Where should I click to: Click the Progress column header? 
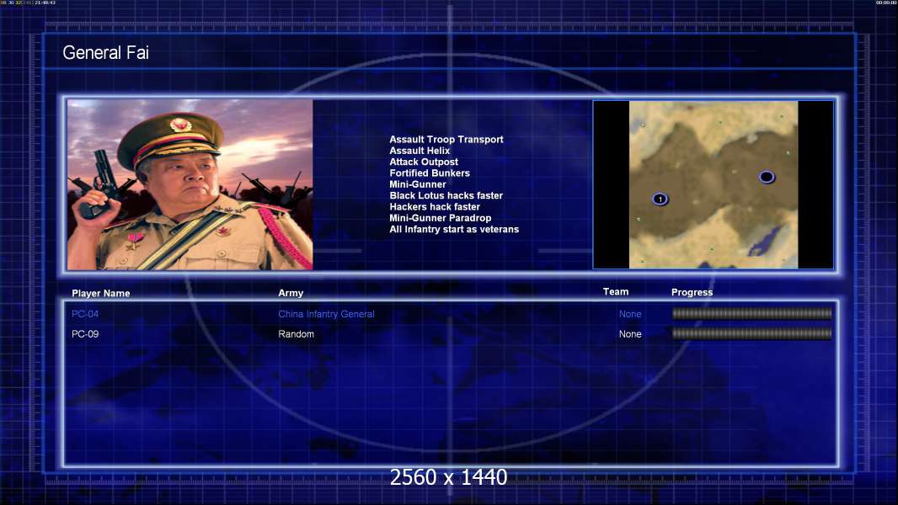tap(692, 292)
